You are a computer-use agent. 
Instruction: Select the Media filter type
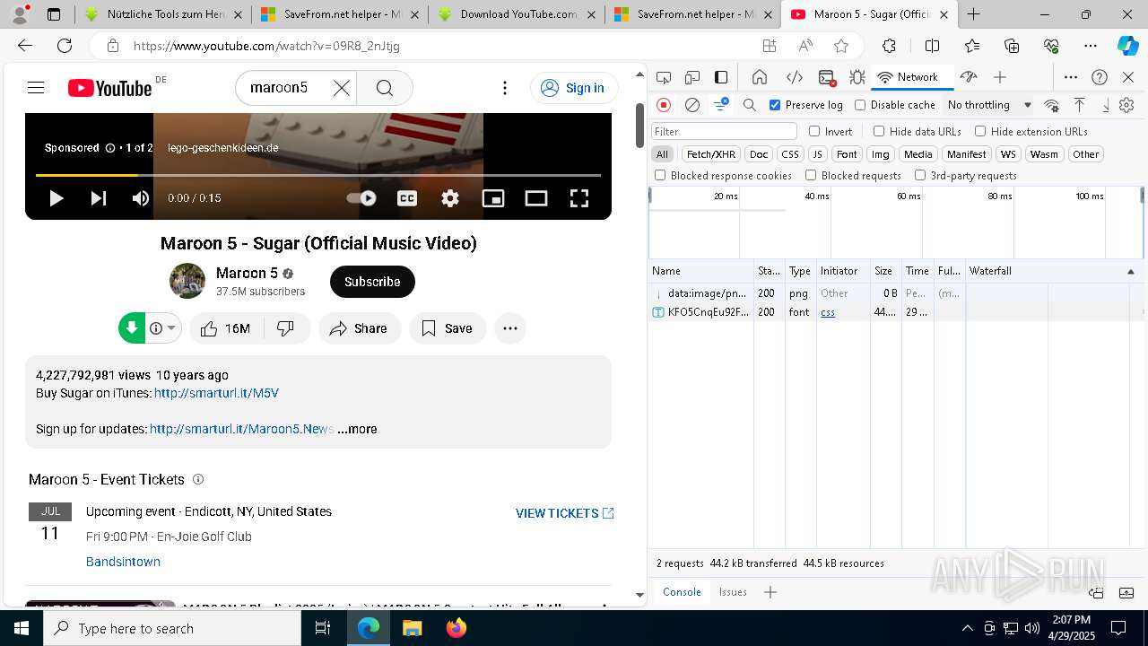(918, 154)
